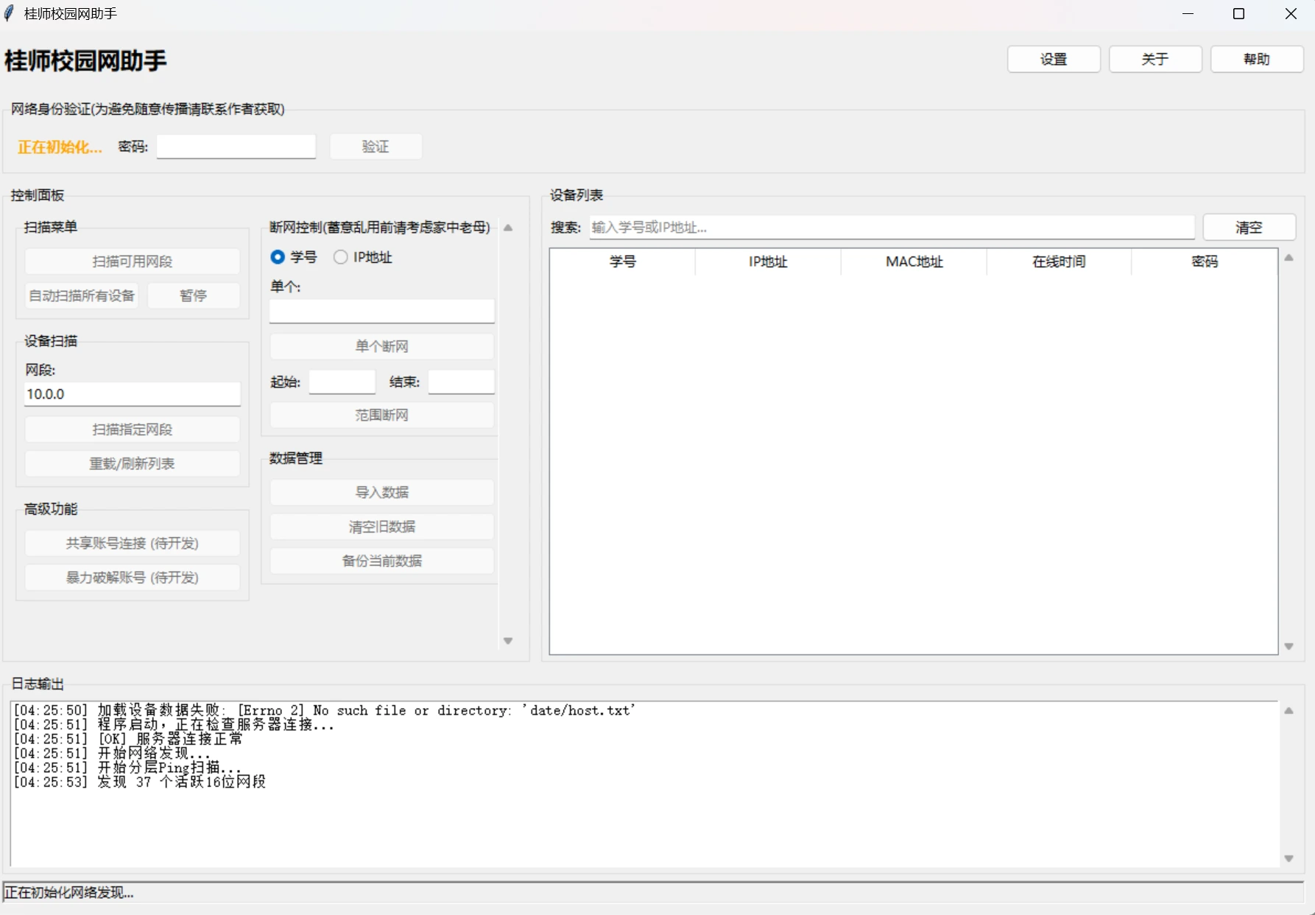The height and width of the screenshot is (915, 1315).
Task: Click 重载/刷新列表 to refresh the list
Action: pyautogui.click(x=132, y=463)
